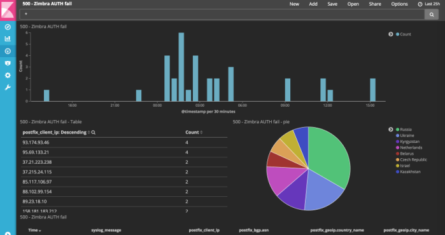Click the postfix_bgp.asn column header
Viewport: 445px width, 235px height.
coord(254,231)
